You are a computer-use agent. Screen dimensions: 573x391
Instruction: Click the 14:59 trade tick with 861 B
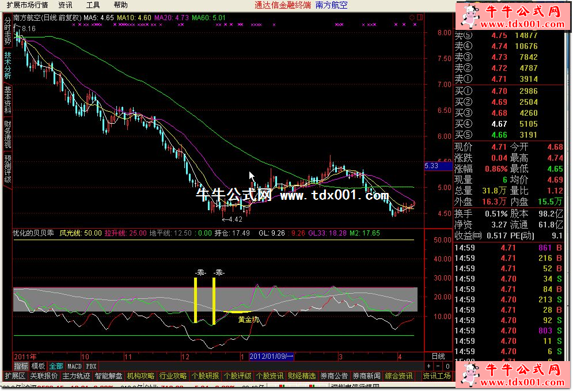[x=509, y=248]
